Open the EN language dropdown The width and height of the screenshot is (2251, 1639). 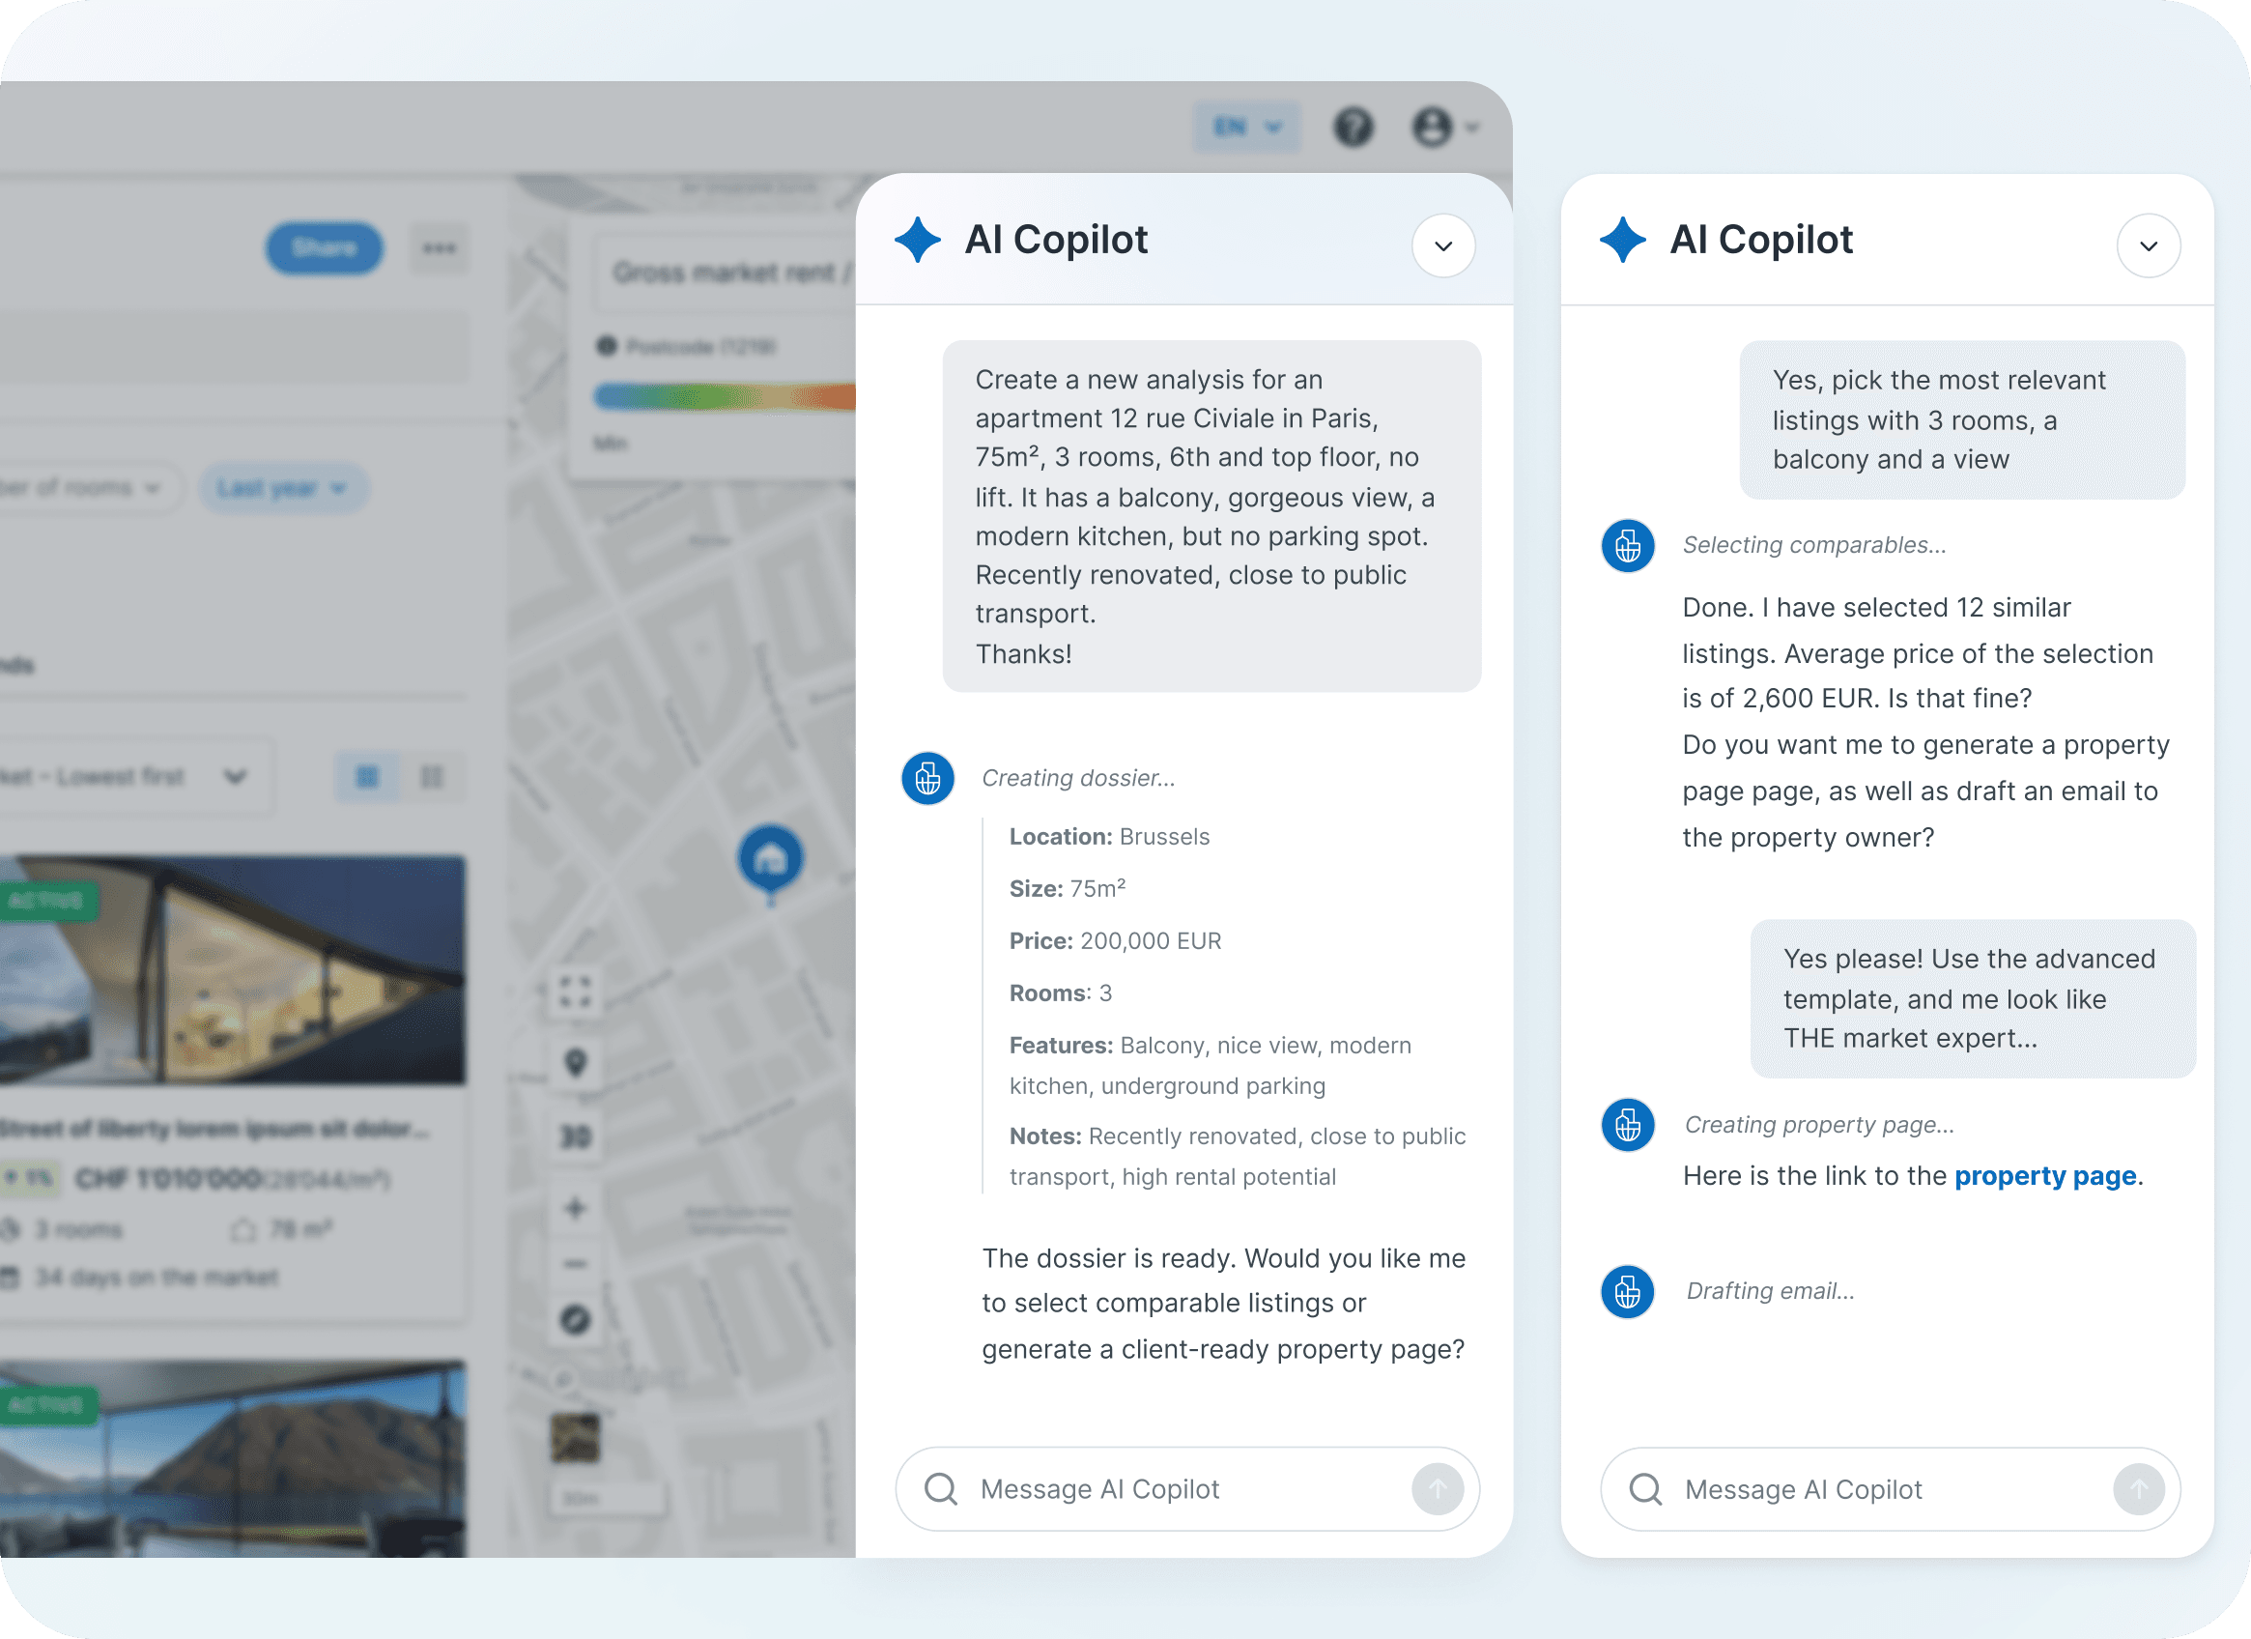1246,127
